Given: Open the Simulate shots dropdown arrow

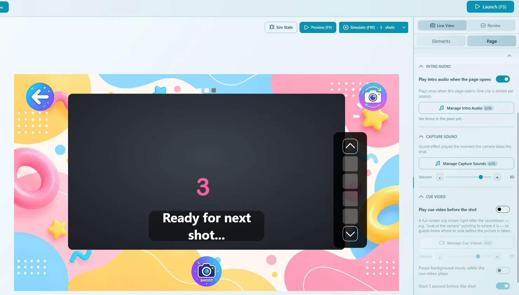Looking at the screenshot, I should (404, 27).
